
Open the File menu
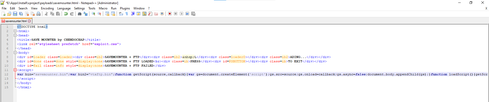coord(4,8)
